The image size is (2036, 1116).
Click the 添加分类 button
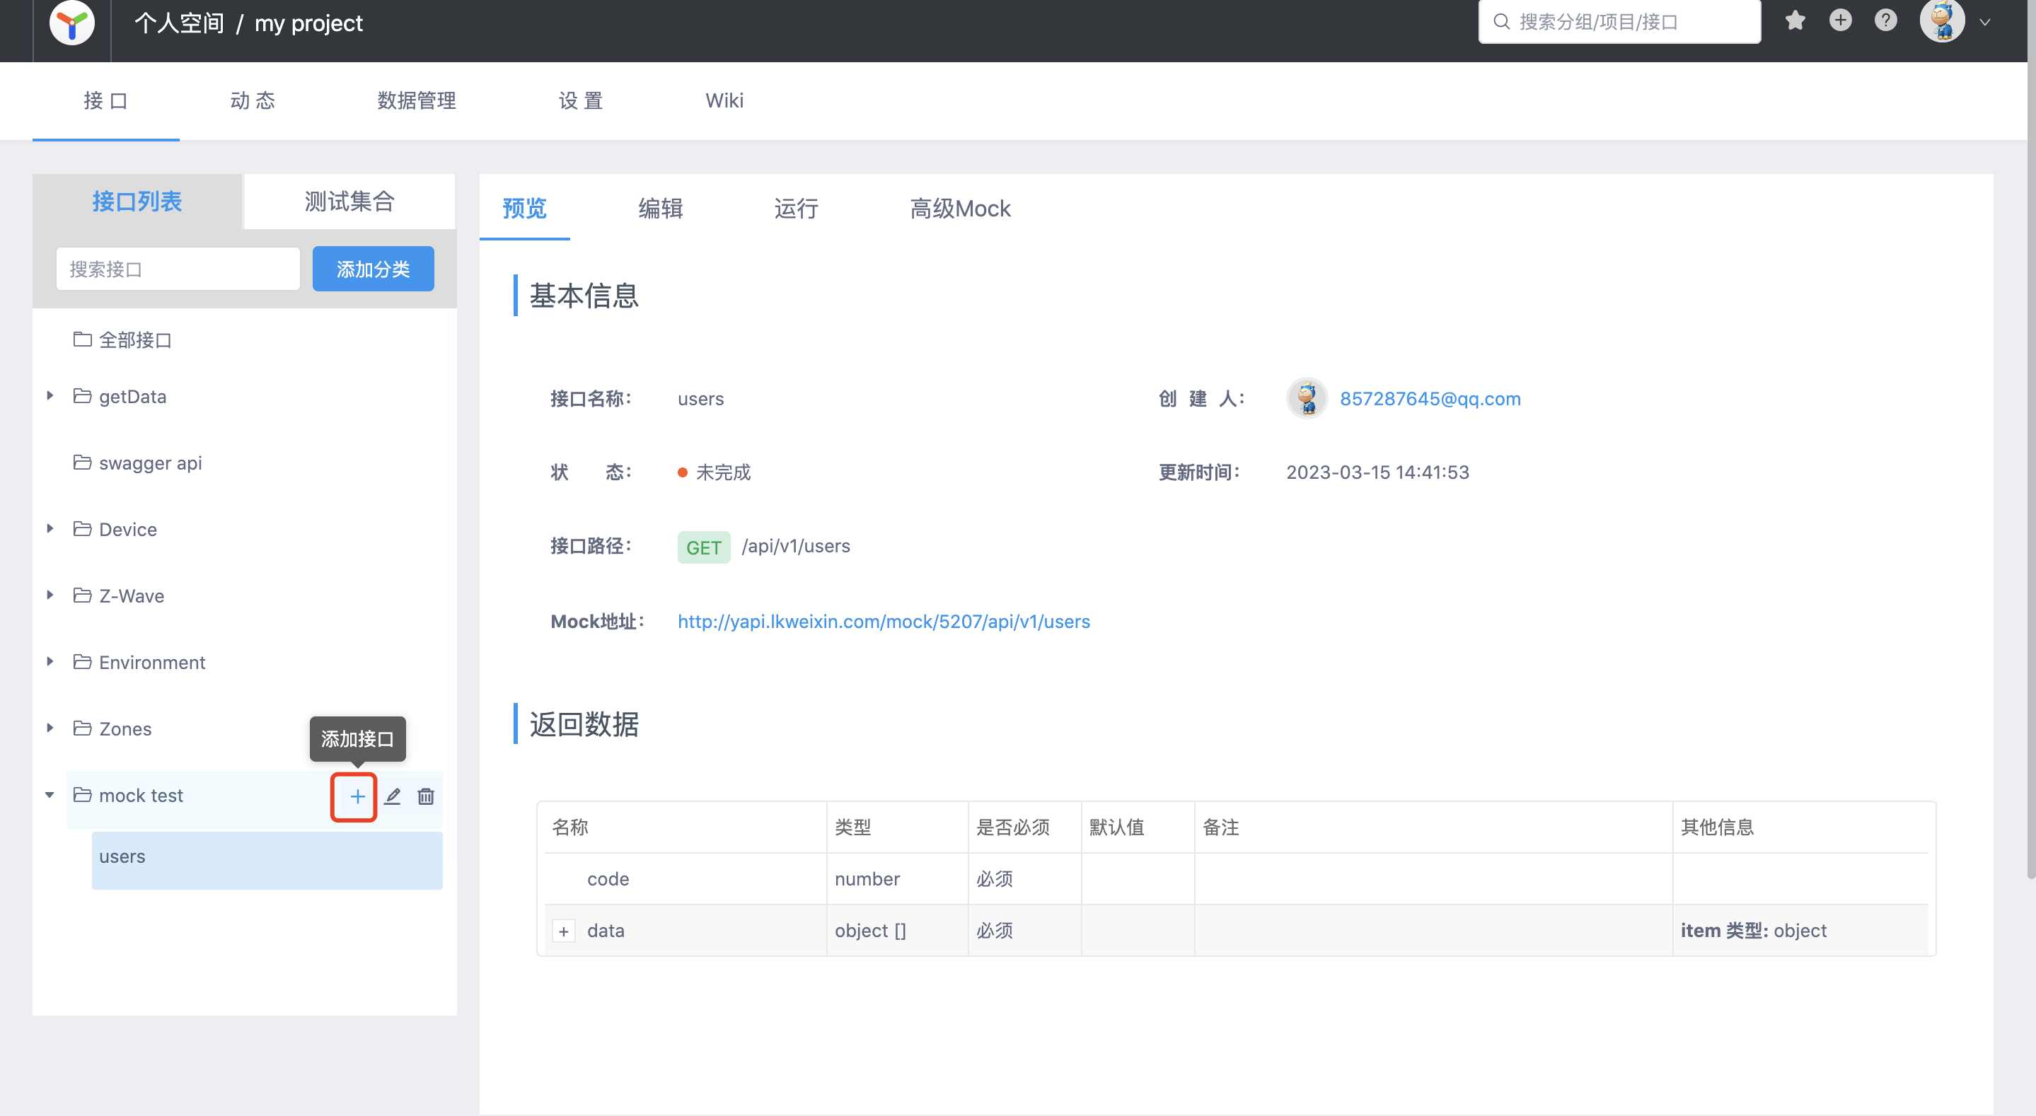click(373, 269)
